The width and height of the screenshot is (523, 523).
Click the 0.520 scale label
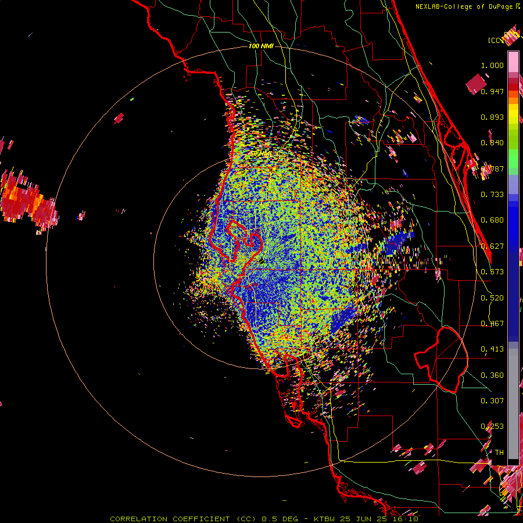pyautogui.click(x=492, y=298)
